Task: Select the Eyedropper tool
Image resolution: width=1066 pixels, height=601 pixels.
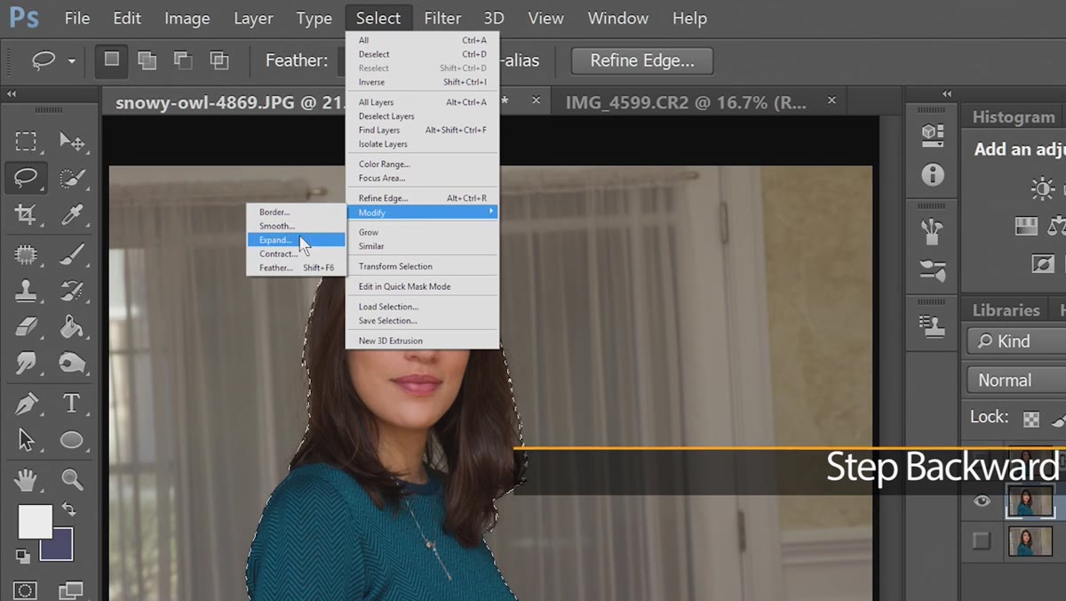Action: 72,215
